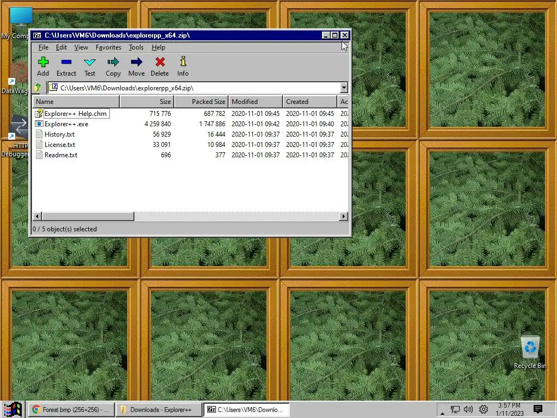Click the volume speaker tray icon

[x=468, y=409]
